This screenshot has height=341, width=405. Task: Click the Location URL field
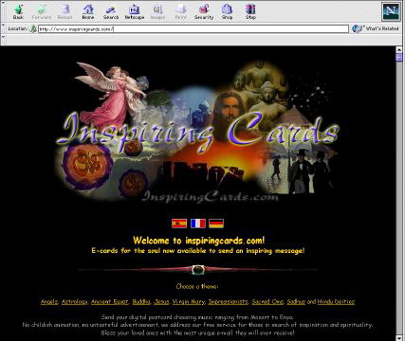193,29
